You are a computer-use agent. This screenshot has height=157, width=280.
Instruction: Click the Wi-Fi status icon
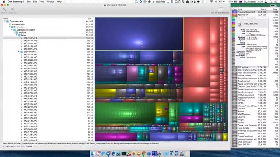(x=212, y=2)
